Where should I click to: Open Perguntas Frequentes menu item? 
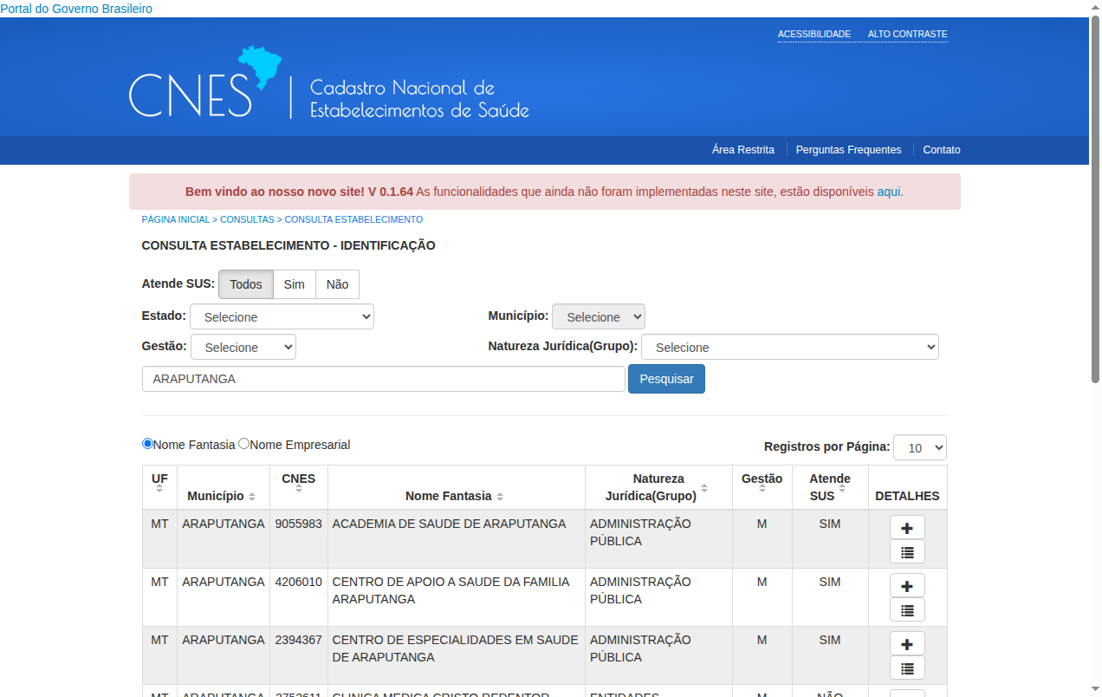848,150
